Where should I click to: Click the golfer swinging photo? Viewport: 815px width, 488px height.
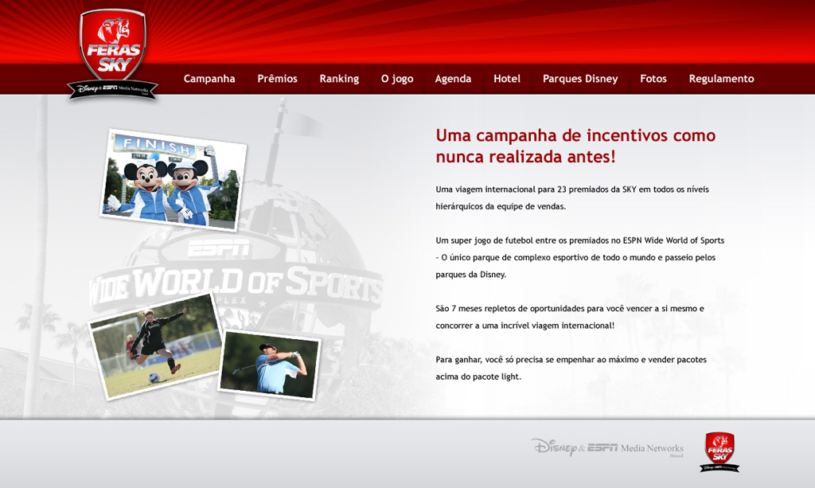[x=270, y=365]
